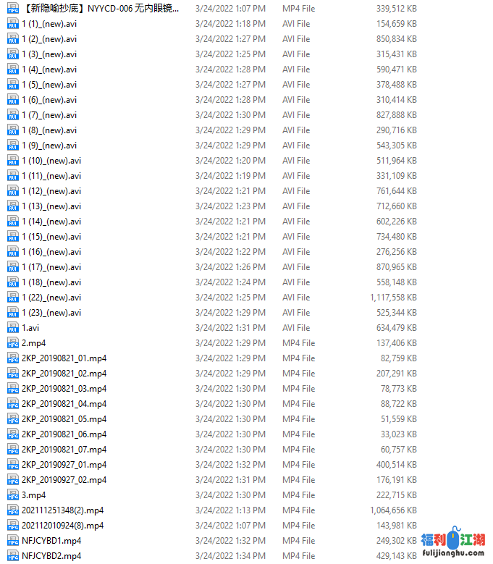Click the icon for 202111251348(2).mp4

[13, 510]
